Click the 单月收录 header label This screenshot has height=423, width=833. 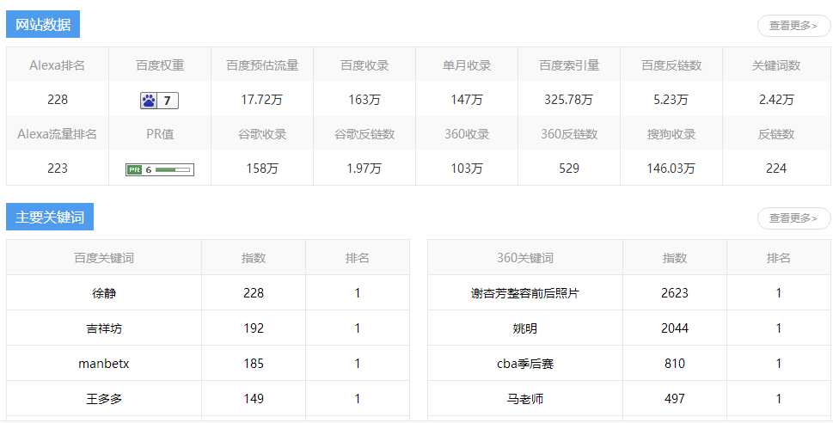coord(467,65)
